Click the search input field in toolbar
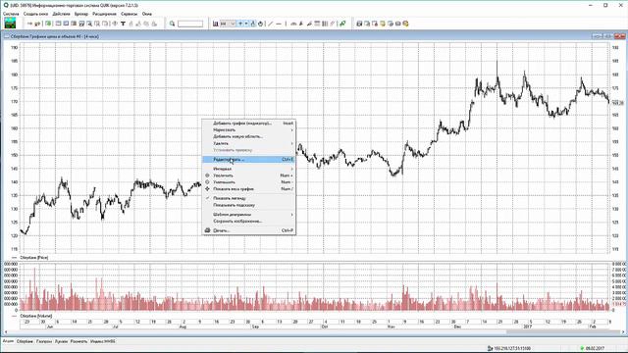 190,24
